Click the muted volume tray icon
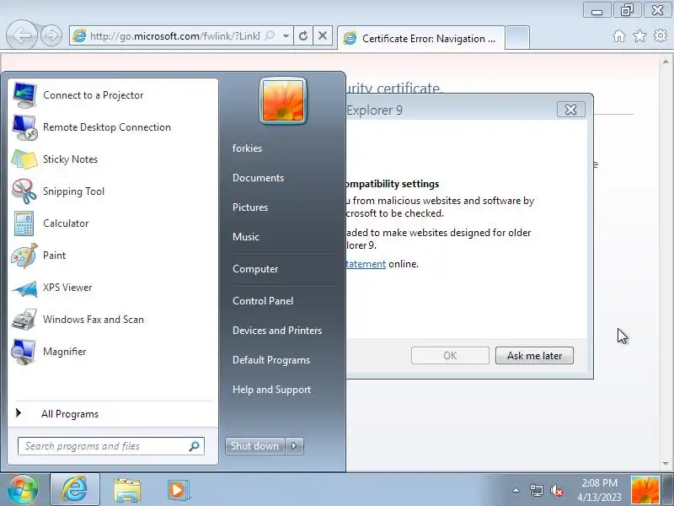Screen dimensions: 674x506 tap(557, 490)
